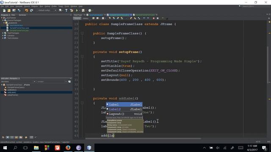Expand the Libraries node
Screen dimensions: 271x152
3,35
